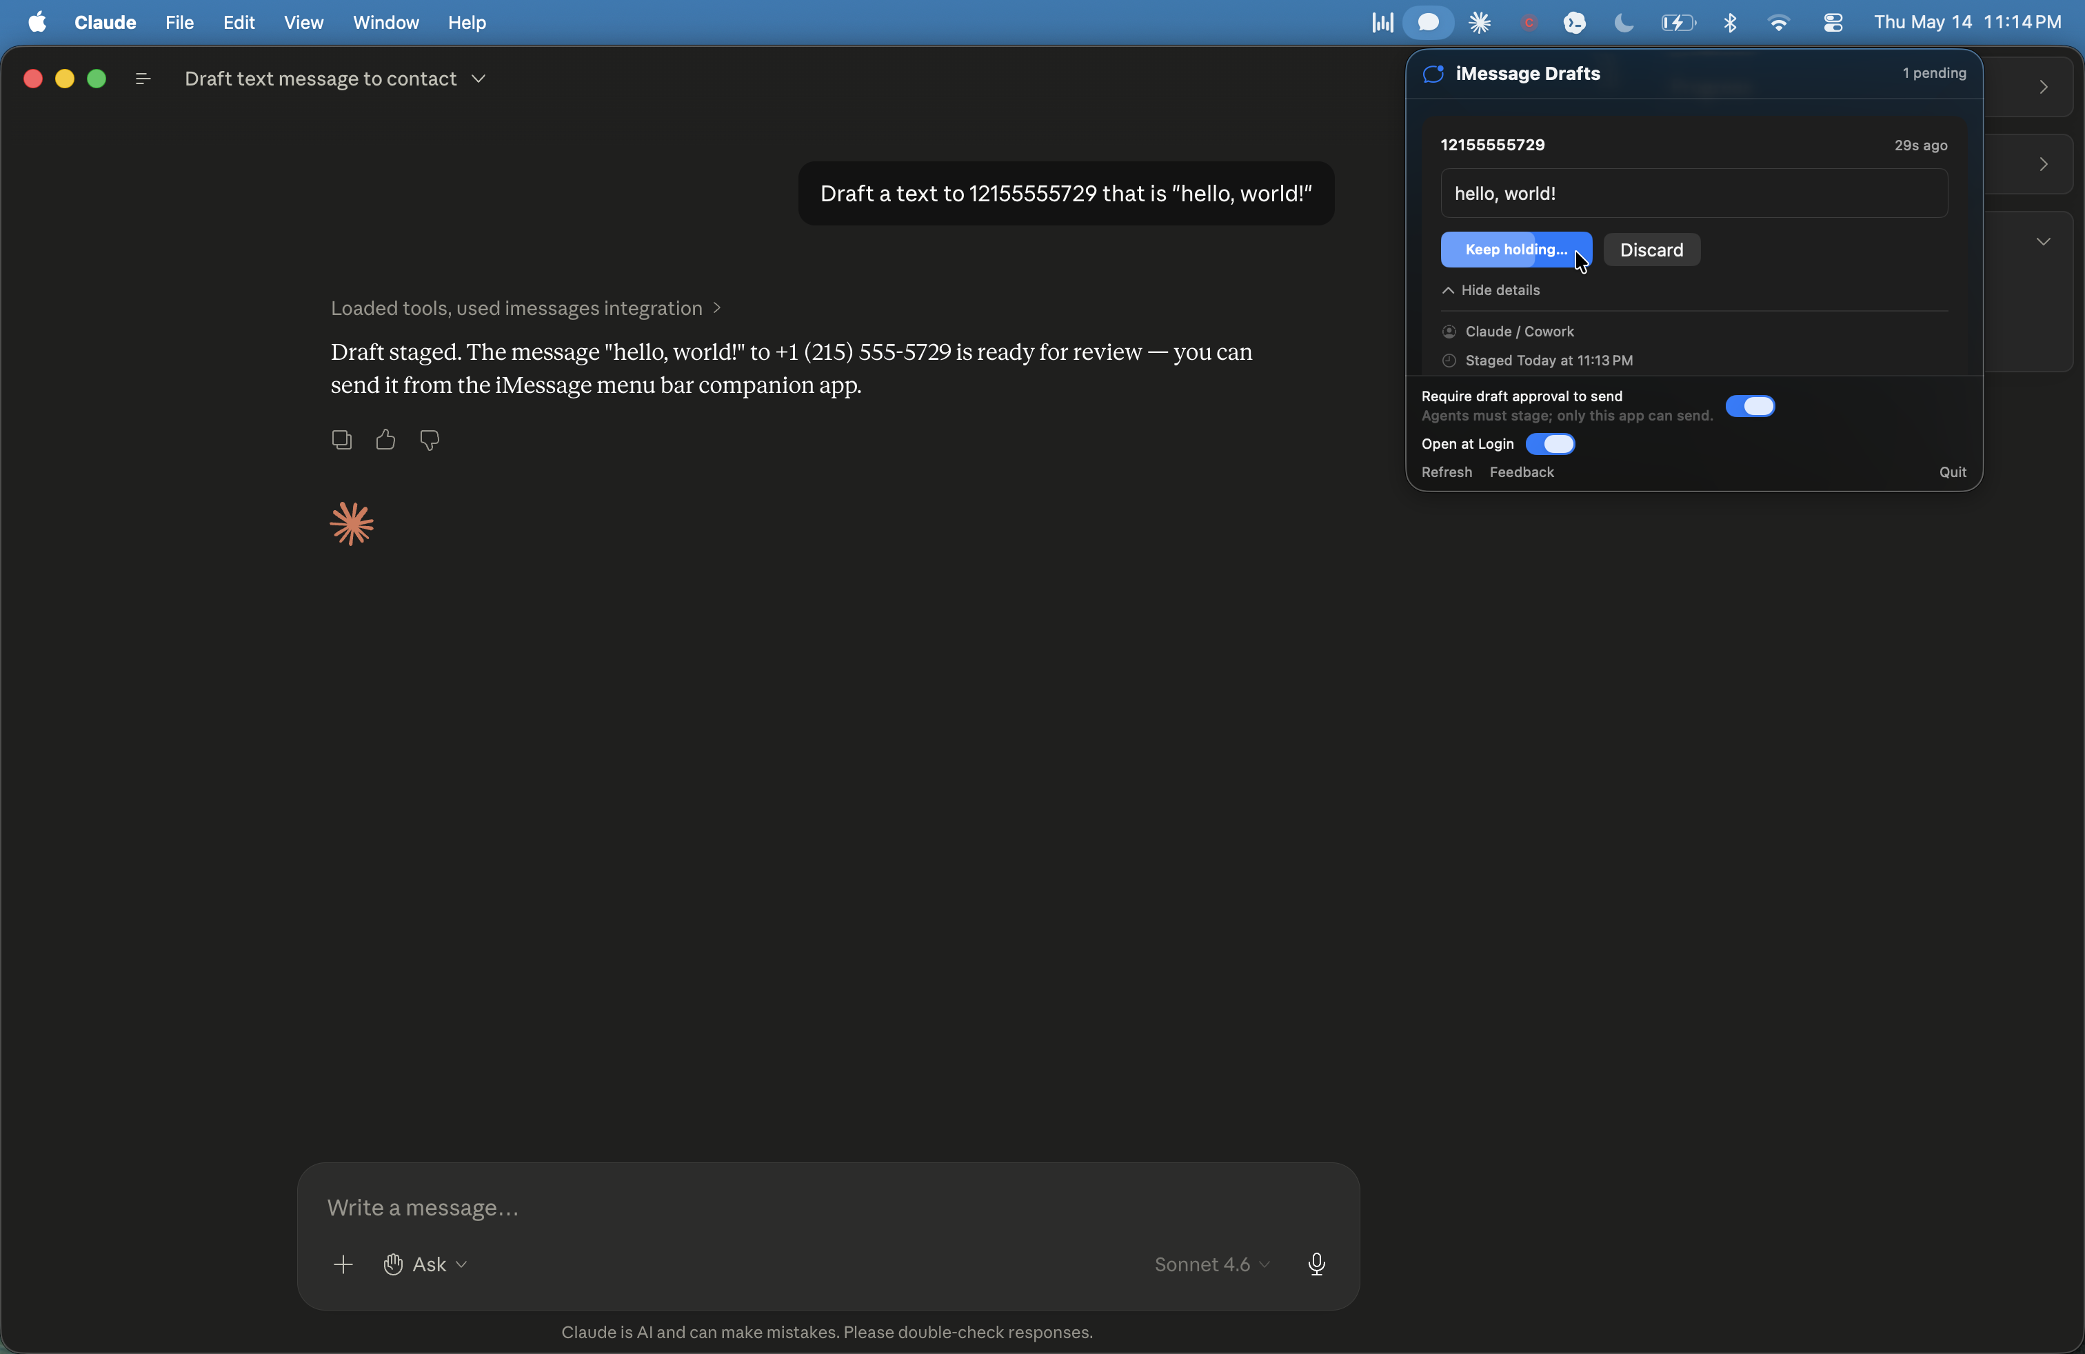2085x1354 pixels.
Task: Click the iMessage Drafts header logo
Action: [x=1433, y=74]
